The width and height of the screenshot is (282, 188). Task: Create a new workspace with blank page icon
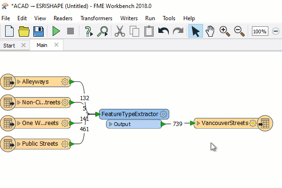(x=9, y=31)
